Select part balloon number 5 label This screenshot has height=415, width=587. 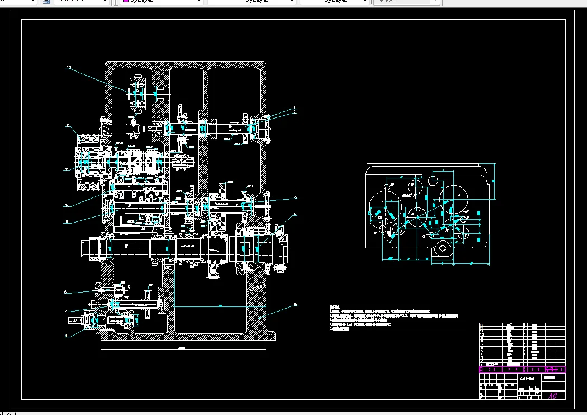click(x=295, y=305)
